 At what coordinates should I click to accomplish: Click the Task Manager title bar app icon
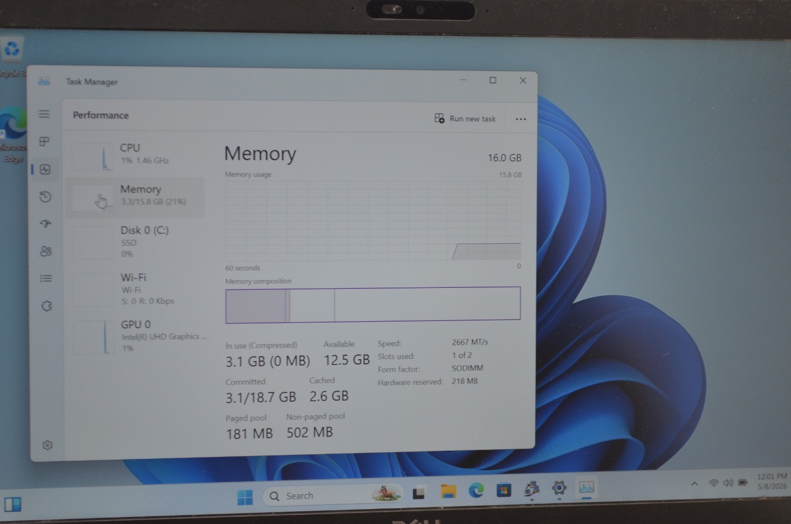(x=44, y=81)
